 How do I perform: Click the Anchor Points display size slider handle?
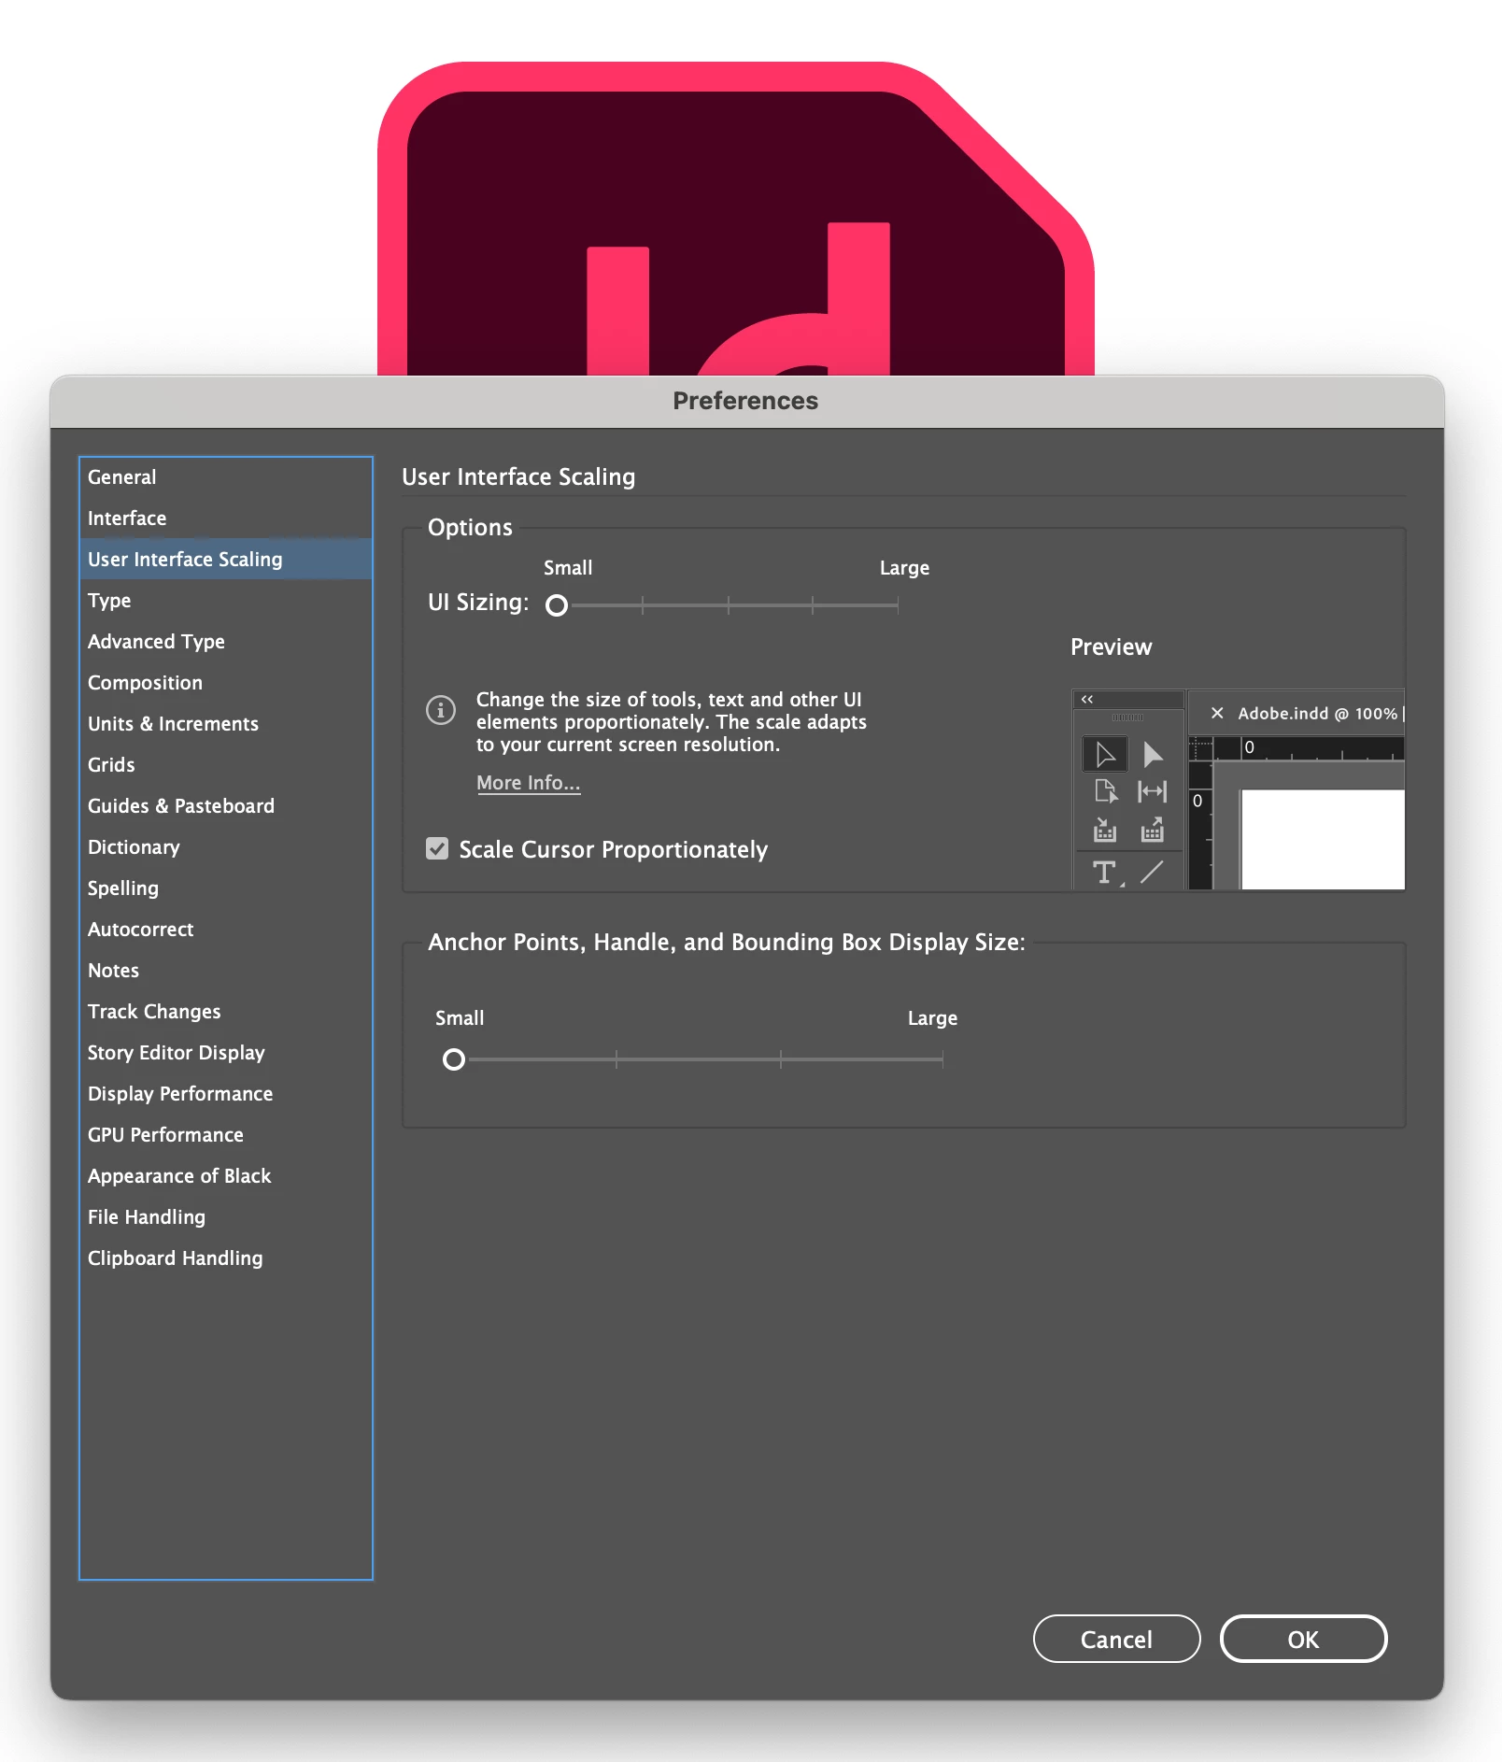(x=454, y=1059)
